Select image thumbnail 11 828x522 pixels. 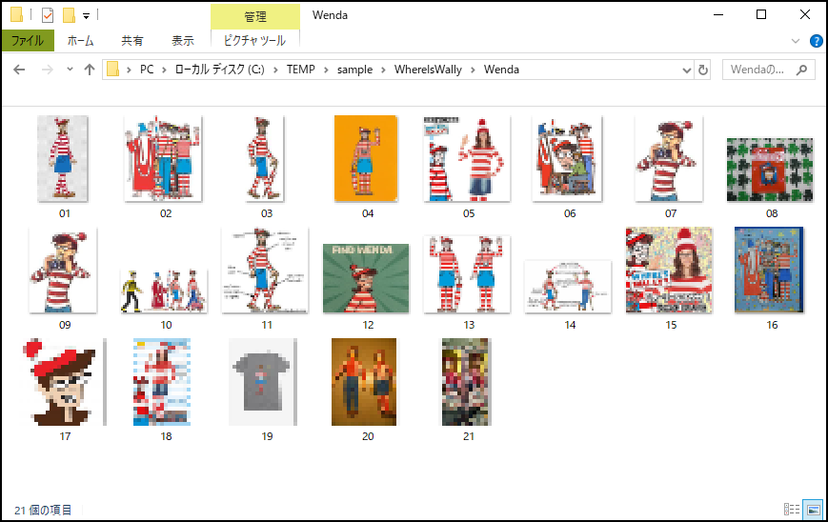[x=265, y=271]
